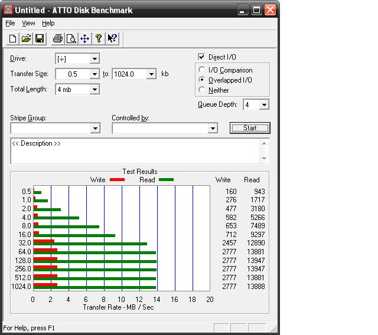
Task: Click the 16.0 transfer size row label
Action: (x=25, y=234)
